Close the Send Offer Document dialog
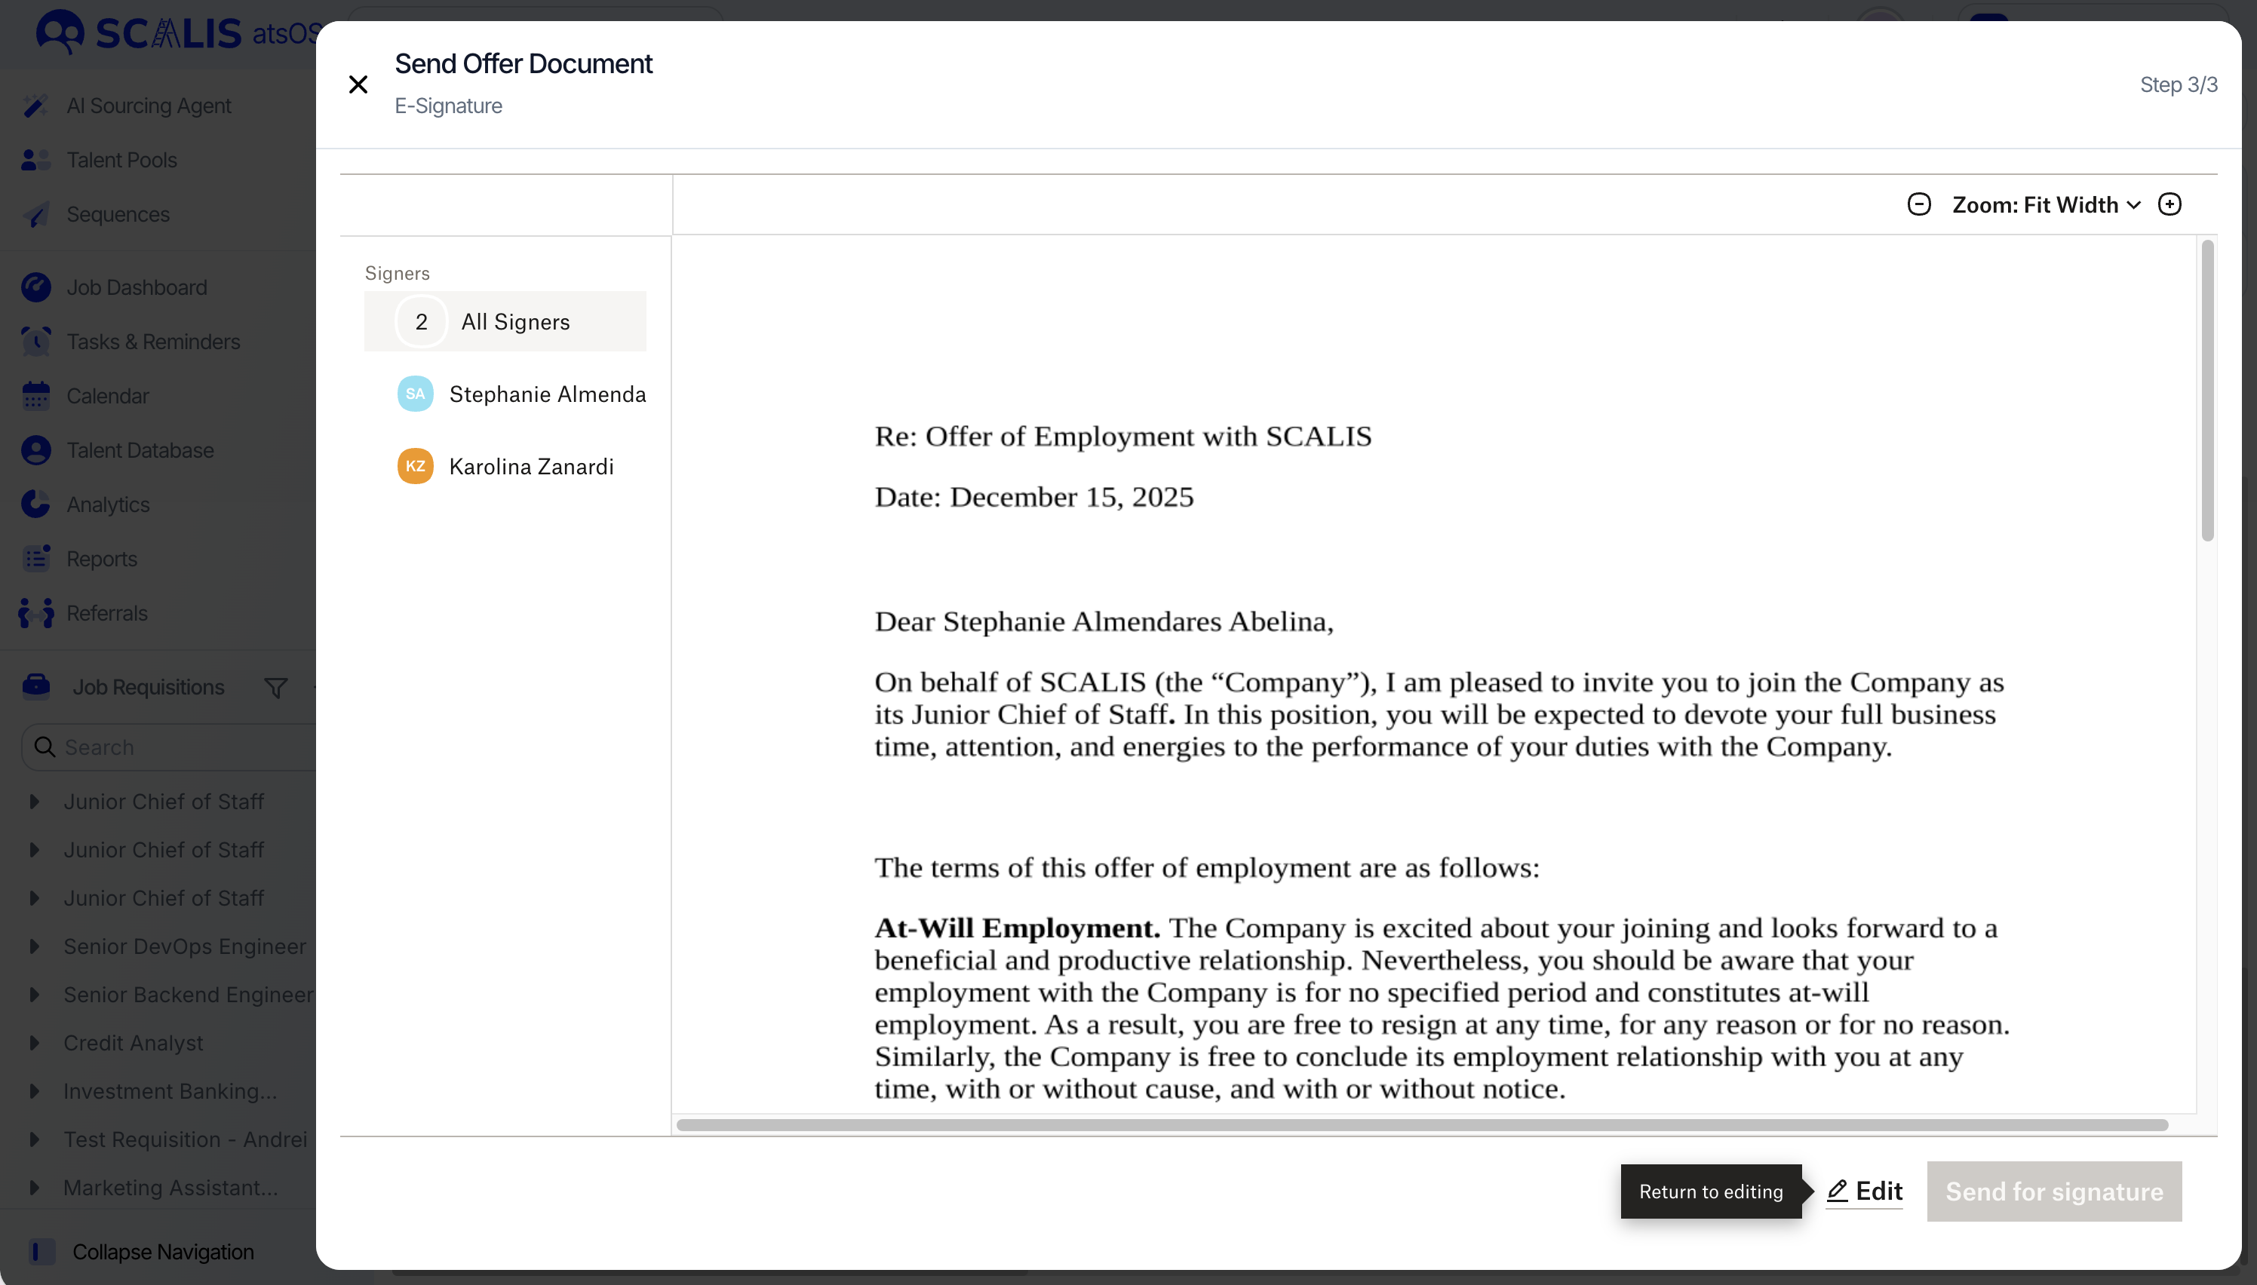Viewport: 2257px width, 1285px height. point(358,84)
